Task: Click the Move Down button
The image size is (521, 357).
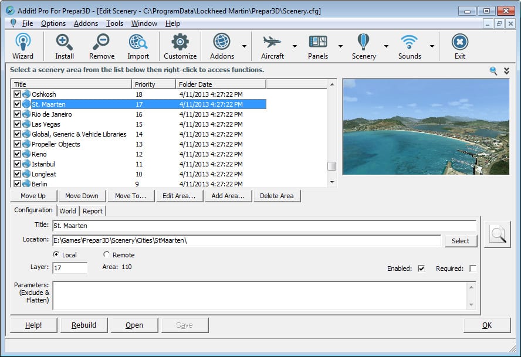Action: 82,196
